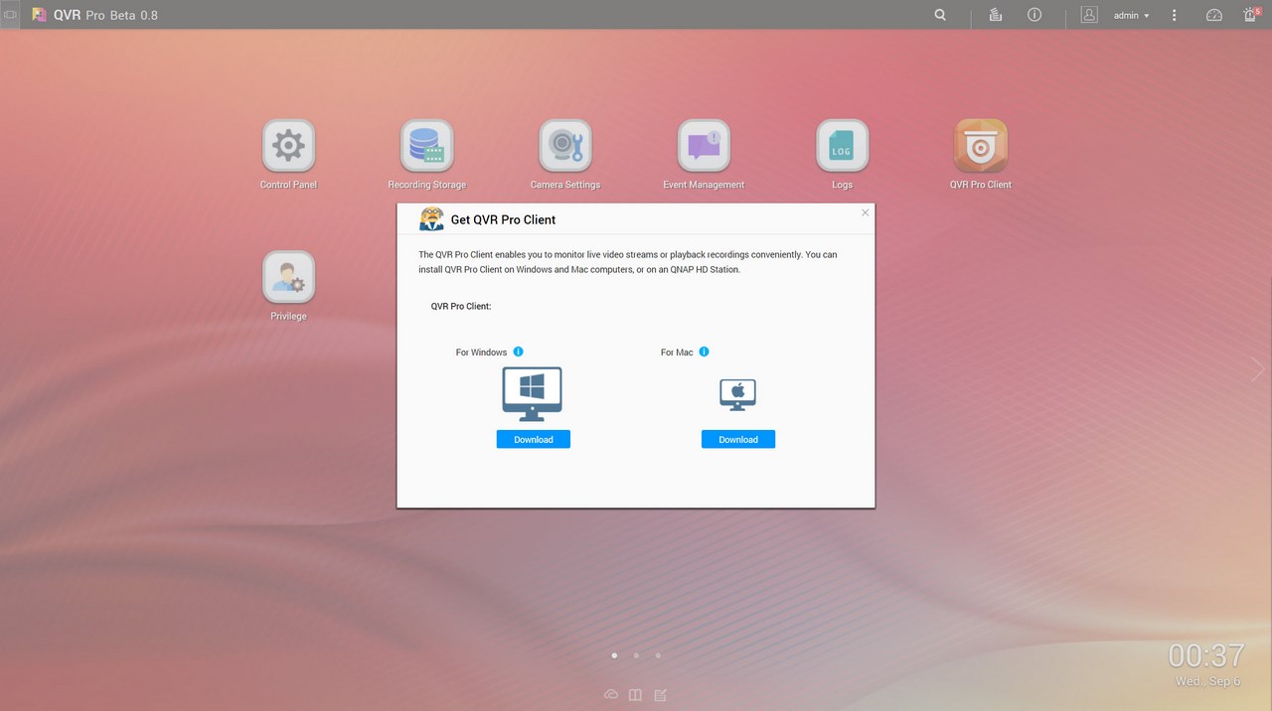Image resolution: width=1272 pixels, height=711 pixels.
Task: Click the info icon in top bar
Action: point(1034,15)
